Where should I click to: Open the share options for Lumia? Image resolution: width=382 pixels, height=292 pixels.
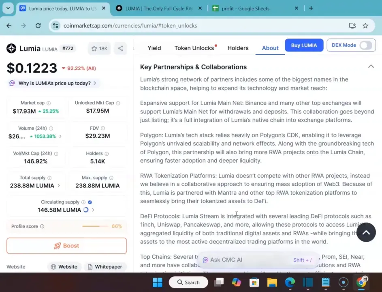point(120,48)
